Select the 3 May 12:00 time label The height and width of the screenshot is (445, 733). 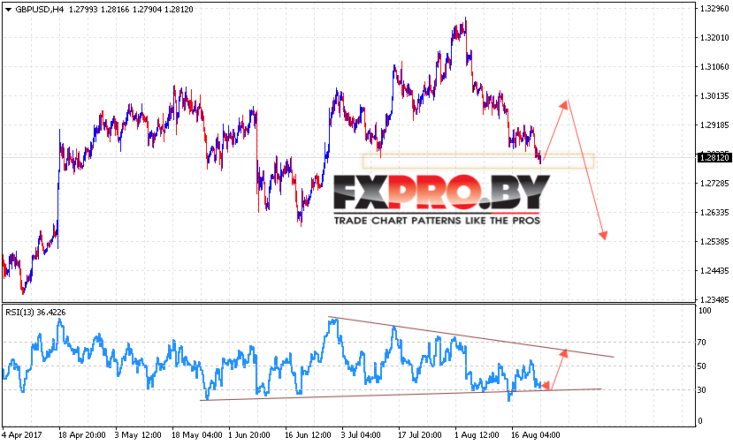(138, 435)
